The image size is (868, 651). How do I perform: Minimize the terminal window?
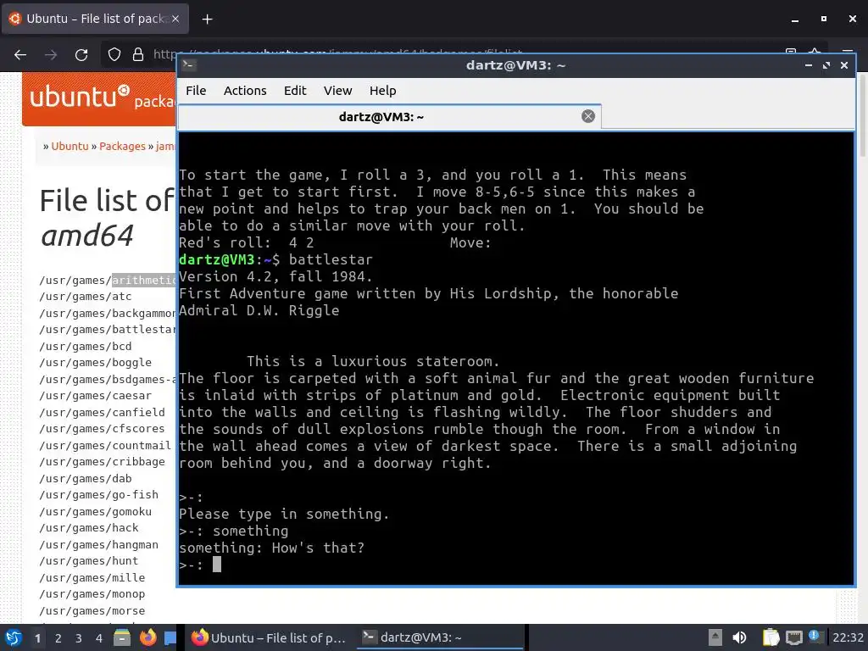tap(808, 65)
